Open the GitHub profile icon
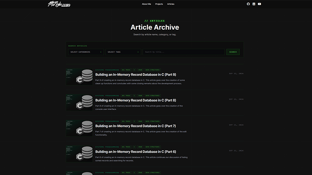This screenshot has width=312, height=175. pyautogui.click(x=248, y=4)
